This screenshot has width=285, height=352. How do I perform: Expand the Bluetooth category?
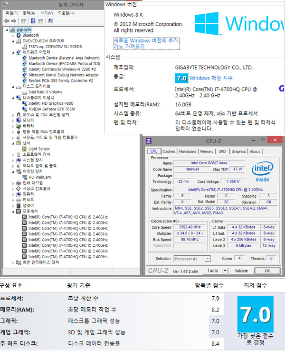click(x=13, y=35)
